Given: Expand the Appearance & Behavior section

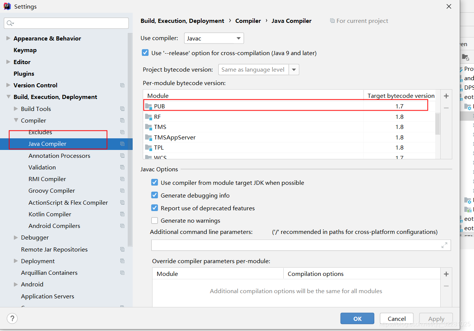Looking at the screenshot, I should [x=8, y=38].
